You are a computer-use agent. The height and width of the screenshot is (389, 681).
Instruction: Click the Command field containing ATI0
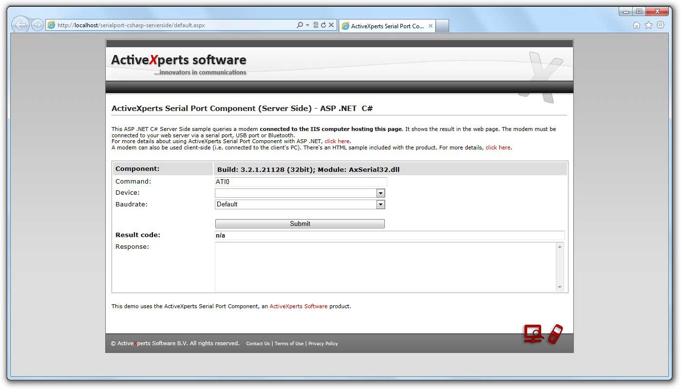click(301, 182)
